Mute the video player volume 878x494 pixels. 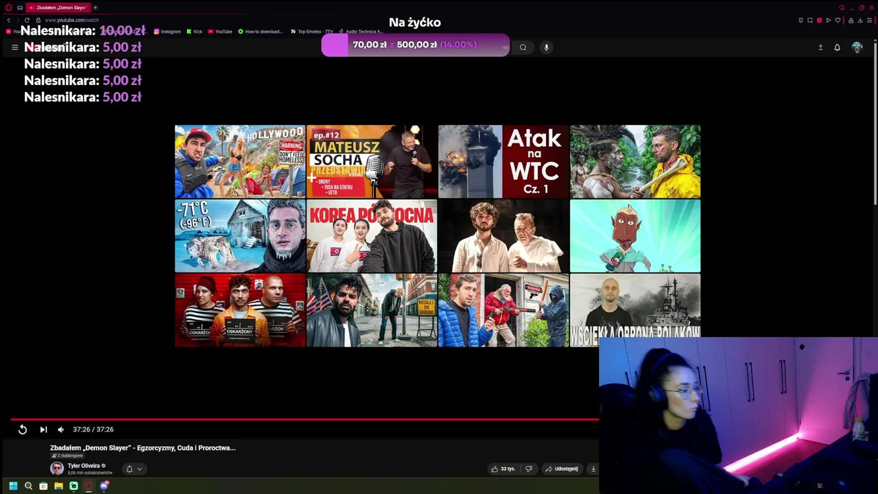(61, 430)
